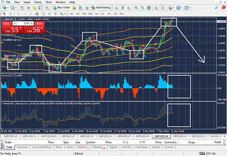Open the indicators list dropdown
The image size is (227, 156).
click(171, 8)
